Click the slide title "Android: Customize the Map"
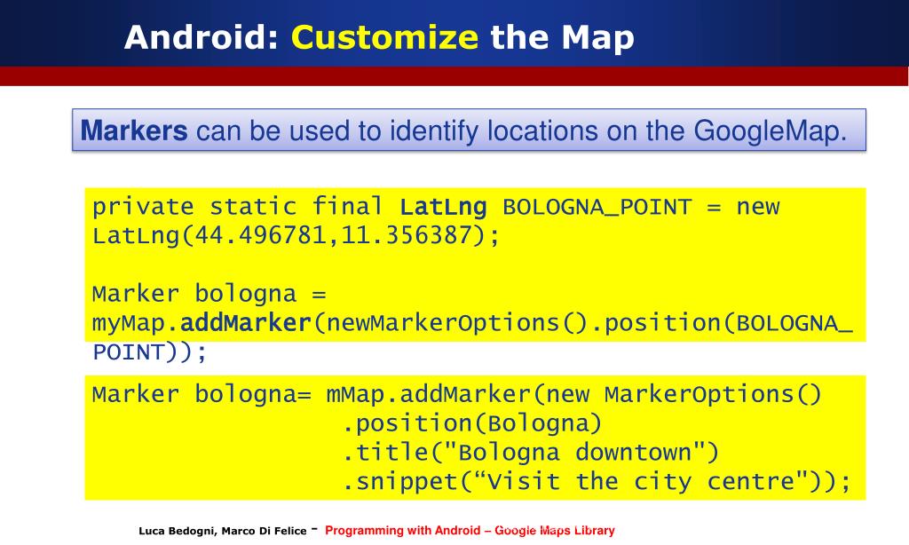This screenshot has height=545, width=909. click(379, 37)
